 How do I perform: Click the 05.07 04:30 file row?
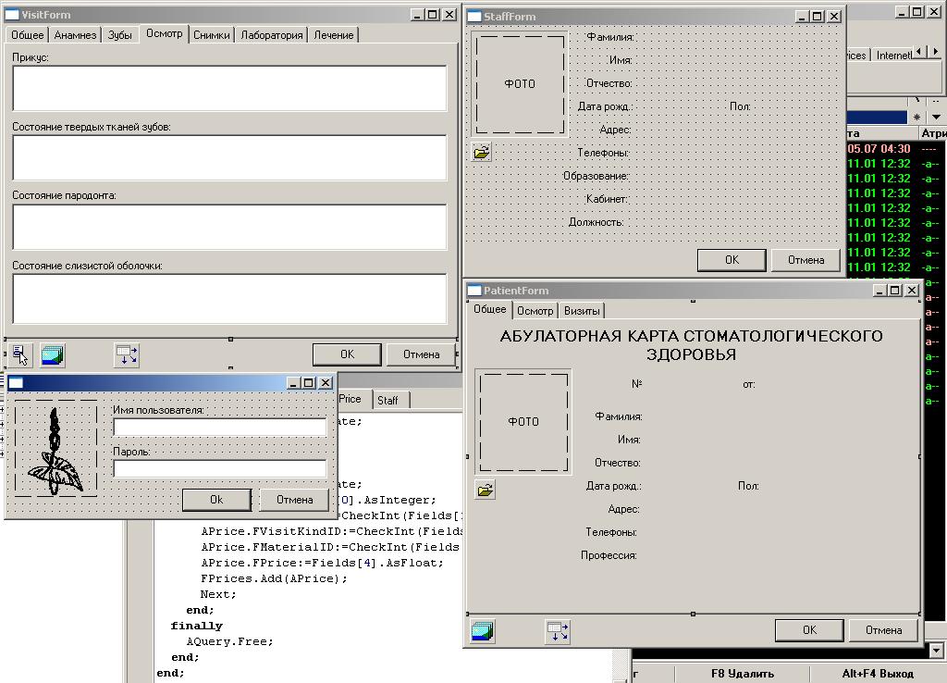(x=894, y=149)
